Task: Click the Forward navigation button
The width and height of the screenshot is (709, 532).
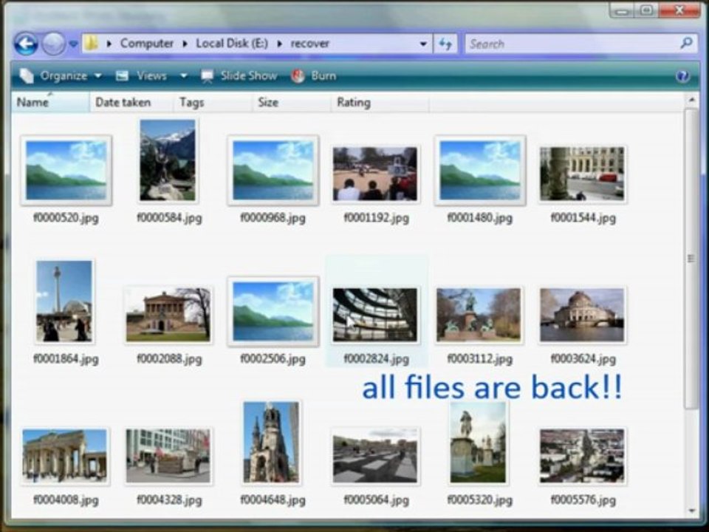Action: (53, 44)
